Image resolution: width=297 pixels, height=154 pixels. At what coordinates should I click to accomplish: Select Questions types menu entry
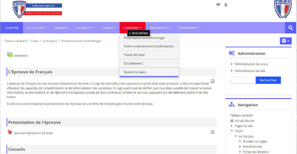point(149,72)
